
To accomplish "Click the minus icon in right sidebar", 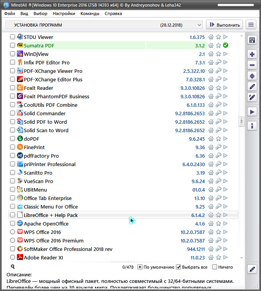I will [x=252, y=65].
